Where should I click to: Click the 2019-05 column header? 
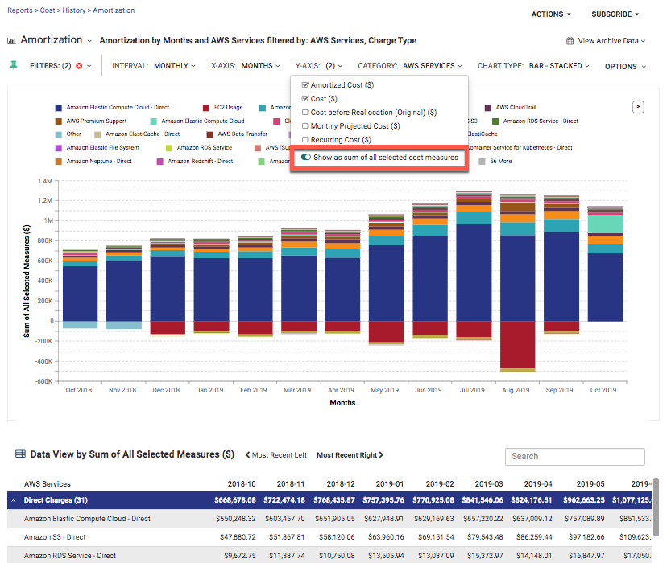coord(590,484)
